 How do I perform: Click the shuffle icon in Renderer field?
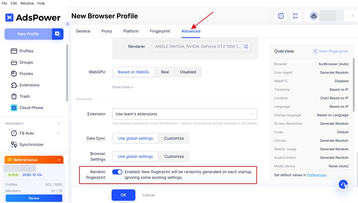click(246, 47)
